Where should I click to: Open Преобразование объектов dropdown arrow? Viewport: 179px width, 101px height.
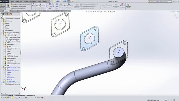pyautogui.click(x=69, y=9)
